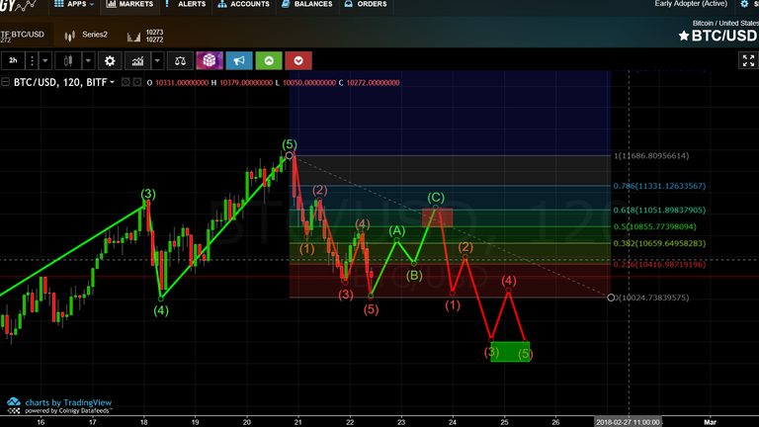Click the Fib 1(11686.80956614) label

(x=651, y=156)
